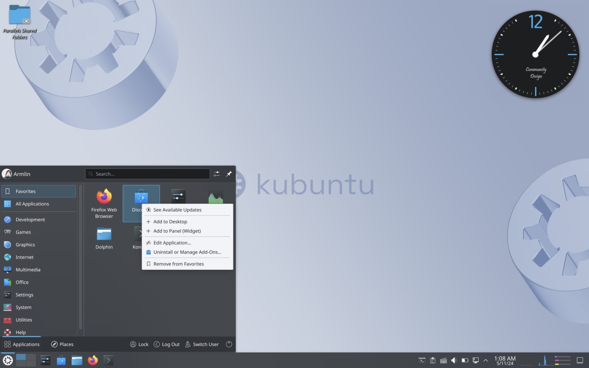The image size is (589, 368).
Task: Open the Games category
Action: coord(39,232)
